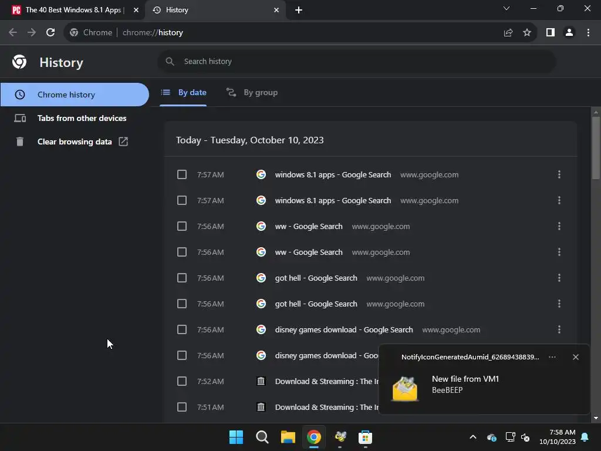Click the scrollbar down arrow
Image resolution: width=601 pixels, height=451 pixels.
click(596, 418)
